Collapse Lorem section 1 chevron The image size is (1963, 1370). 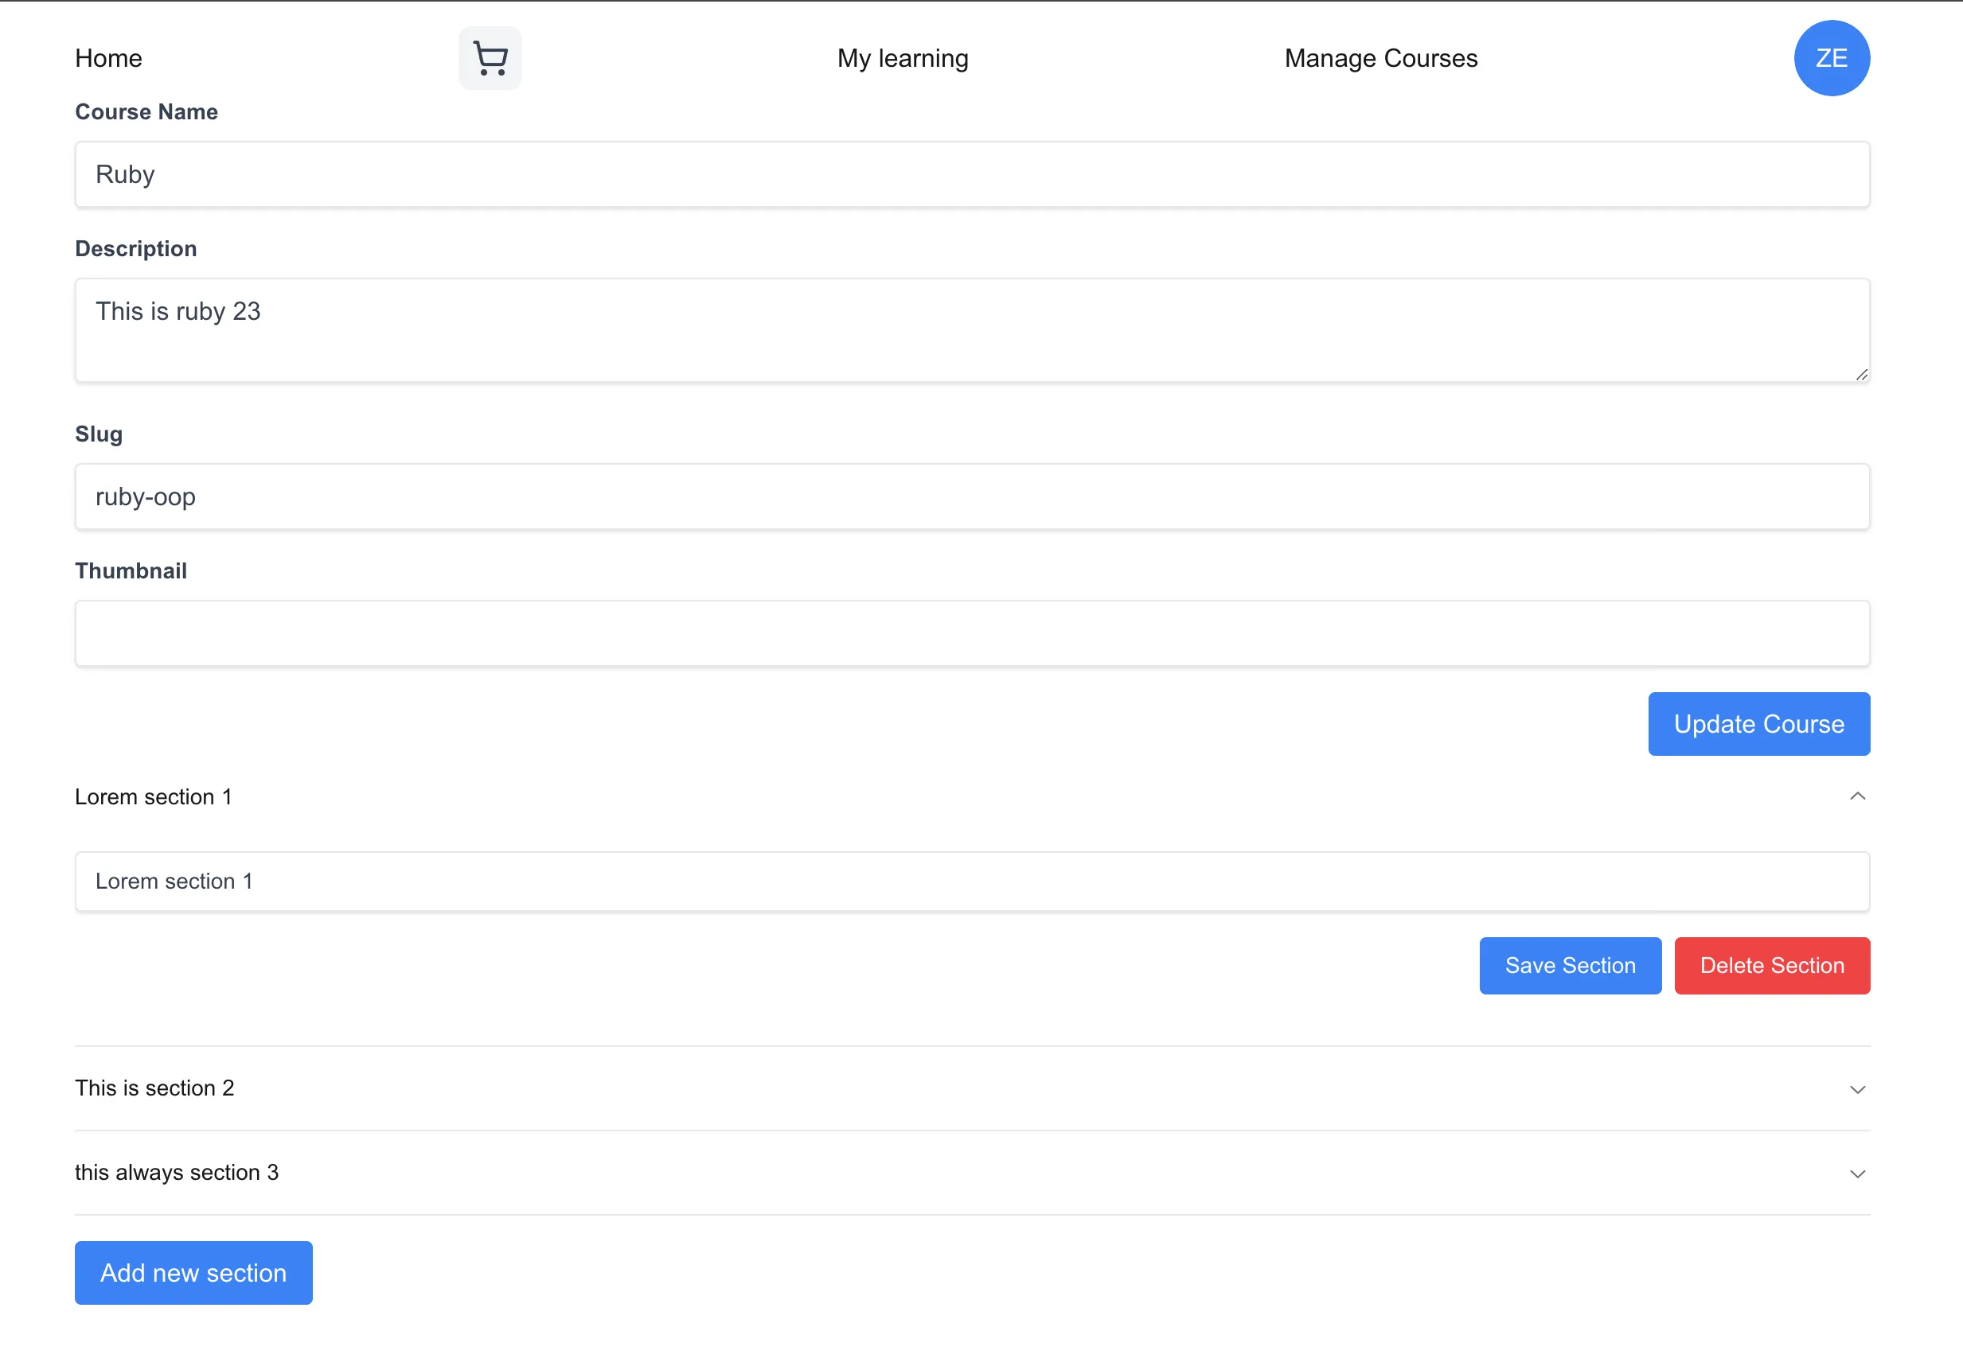click(x=1857, y=796)
